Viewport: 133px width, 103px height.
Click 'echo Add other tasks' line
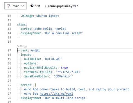click(77, 89)
